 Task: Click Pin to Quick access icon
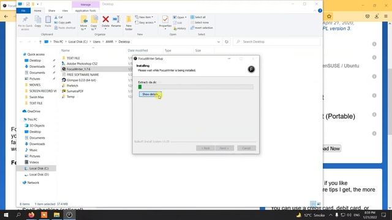tap(25, 23)
